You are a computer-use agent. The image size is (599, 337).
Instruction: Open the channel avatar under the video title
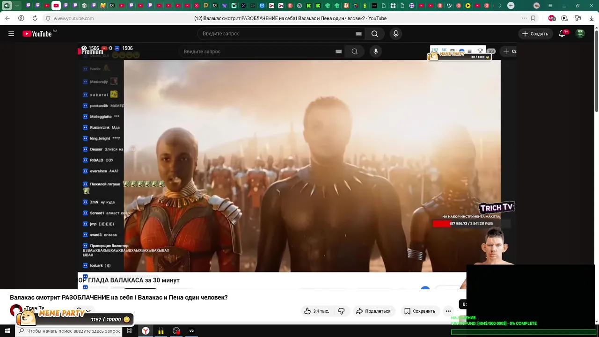(x=16, y=310)
